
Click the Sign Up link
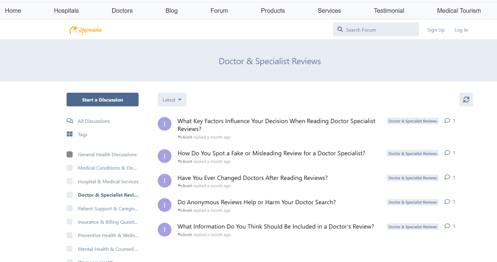436,30
